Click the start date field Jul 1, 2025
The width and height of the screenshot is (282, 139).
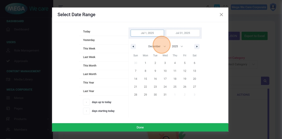[147, 33]
